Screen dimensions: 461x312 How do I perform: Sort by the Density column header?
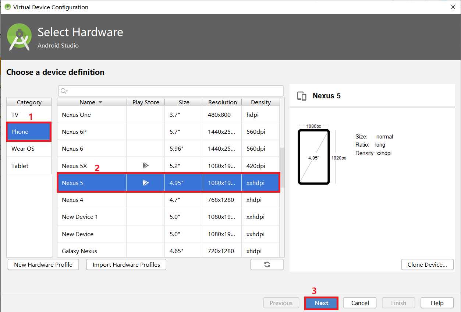click(261, 102)
